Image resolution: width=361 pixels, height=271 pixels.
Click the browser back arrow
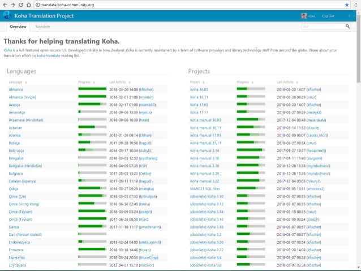click(5, 5)
